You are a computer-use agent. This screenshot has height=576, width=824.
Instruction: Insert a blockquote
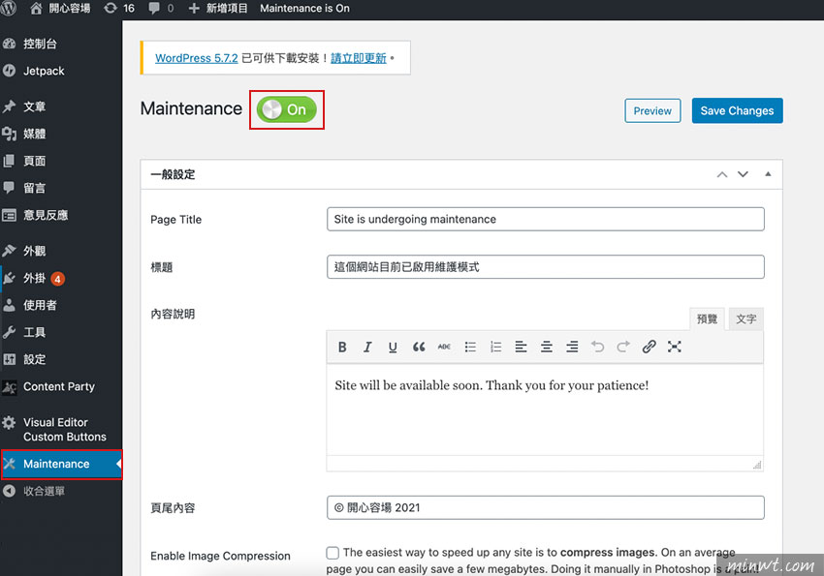[x=419, y=347]
